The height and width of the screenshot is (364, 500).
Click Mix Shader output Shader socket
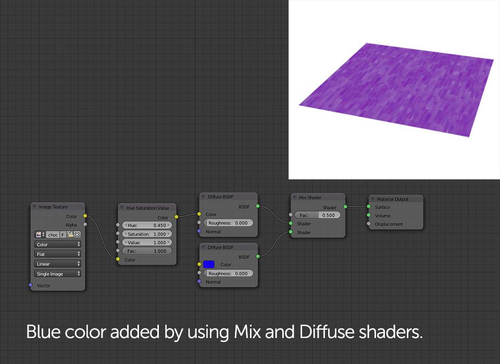coord(345,206)
